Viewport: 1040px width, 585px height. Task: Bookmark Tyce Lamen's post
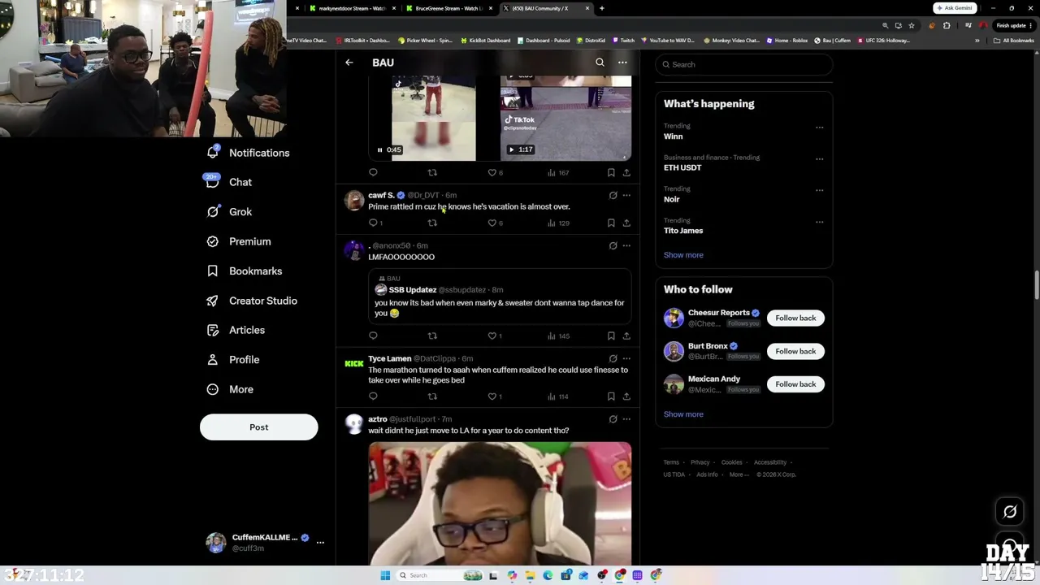(611, 396)
